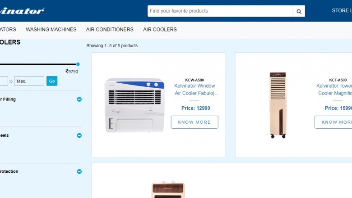
Task: Open the Washing Machines menu
Action: point(51,30)
